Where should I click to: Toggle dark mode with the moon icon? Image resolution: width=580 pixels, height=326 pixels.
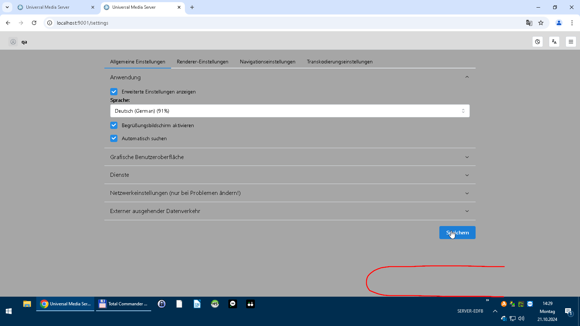538,42
